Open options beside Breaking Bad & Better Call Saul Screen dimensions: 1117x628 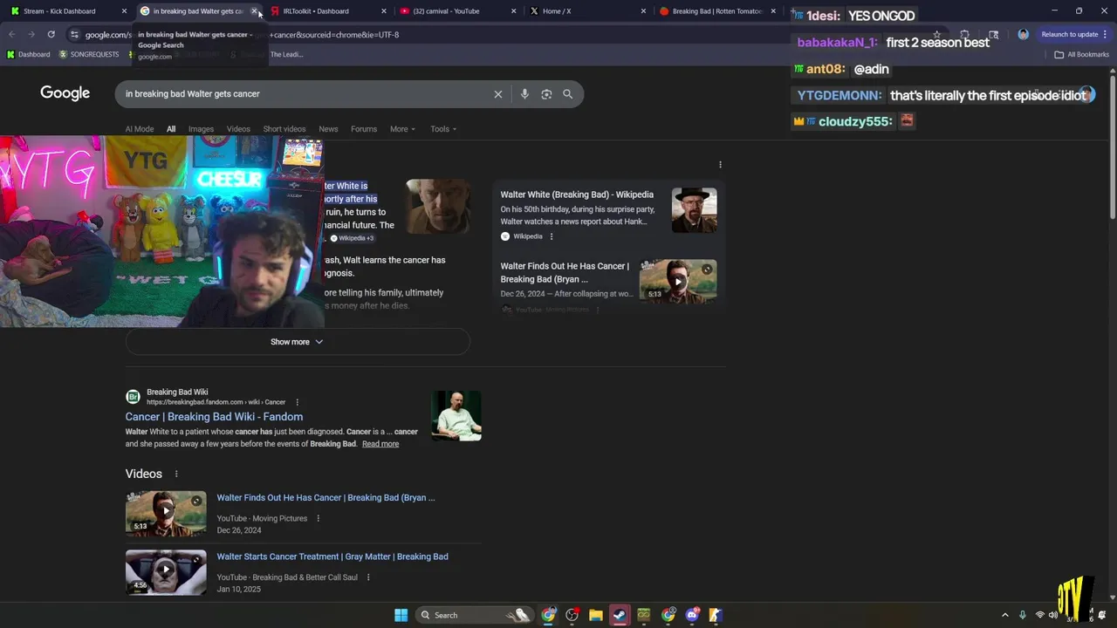(x=368, y=577)
